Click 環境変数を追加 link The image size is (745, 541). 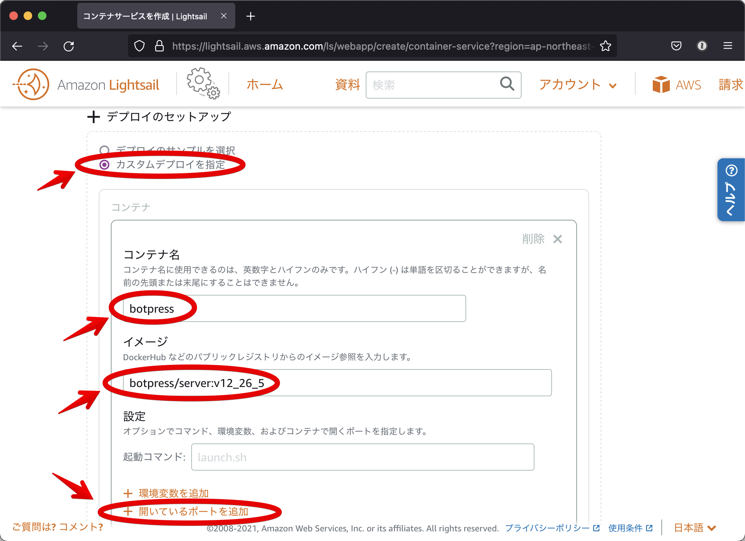(x=174, y=493)
